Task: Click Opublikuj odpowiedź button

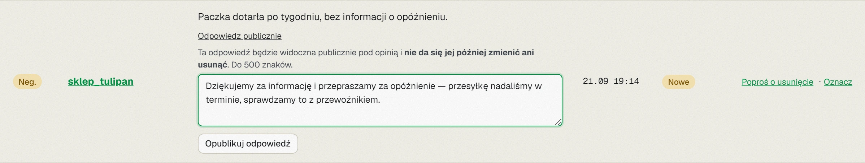Action: pyautogui.click(x=248, y=144)
